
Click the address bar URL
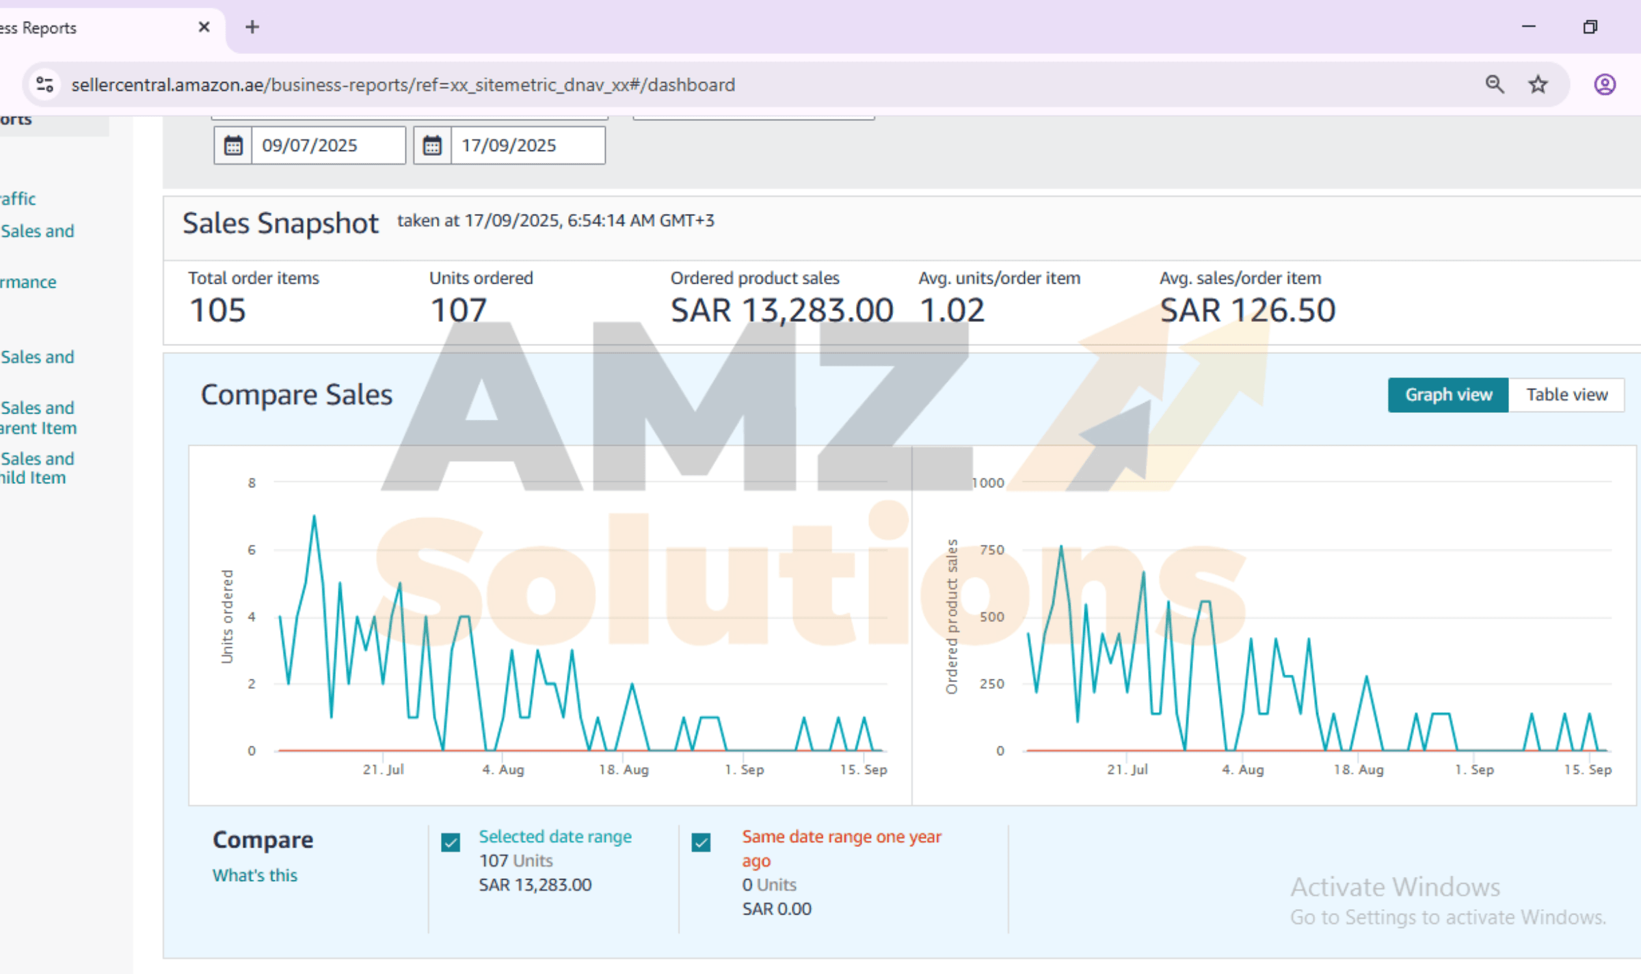point(403,85)
